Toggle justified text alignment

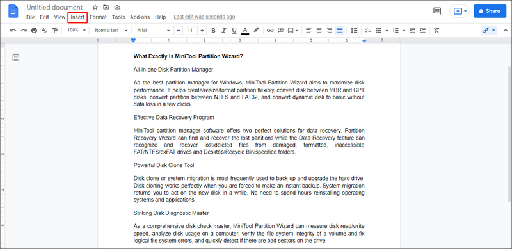click(x=340, y=30)
